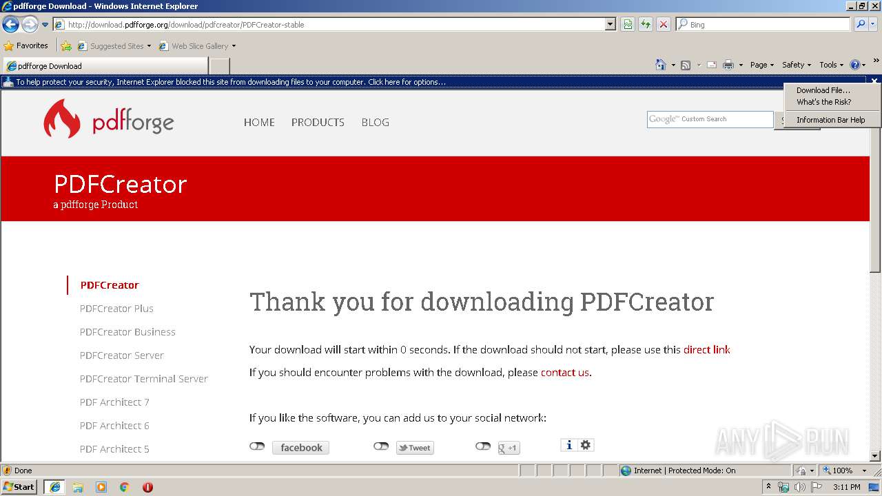This screenshot has width=882, height=496.
Task: Open PDFCreator Business sidebar link
Action: [127, 332]
